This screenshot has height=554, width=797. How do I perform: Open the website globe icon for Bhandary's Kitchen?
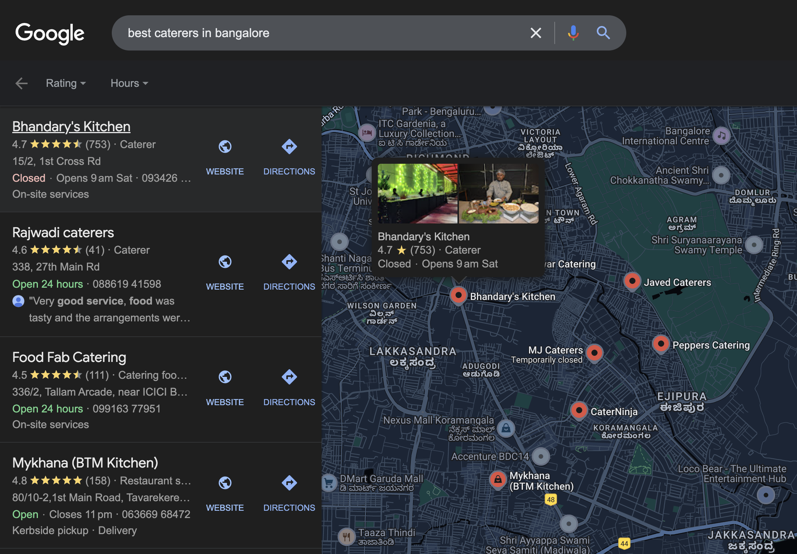click(225, 147)
